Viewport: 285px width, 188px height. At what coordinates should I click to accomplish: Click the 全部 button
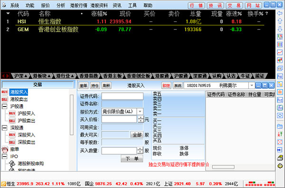coord(137,134)
